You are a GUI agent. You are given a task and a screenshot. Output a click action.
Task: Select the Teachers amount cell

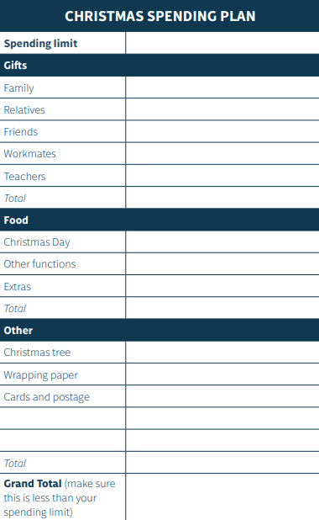click(x=222, y=175)
